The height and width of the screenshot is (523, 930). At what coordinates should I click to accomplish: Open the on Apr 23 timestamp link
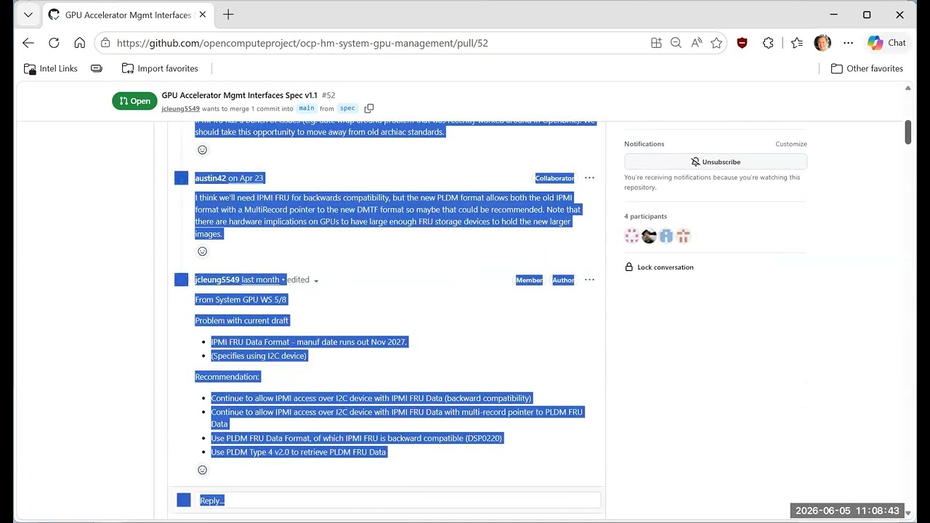coord(246,178)
